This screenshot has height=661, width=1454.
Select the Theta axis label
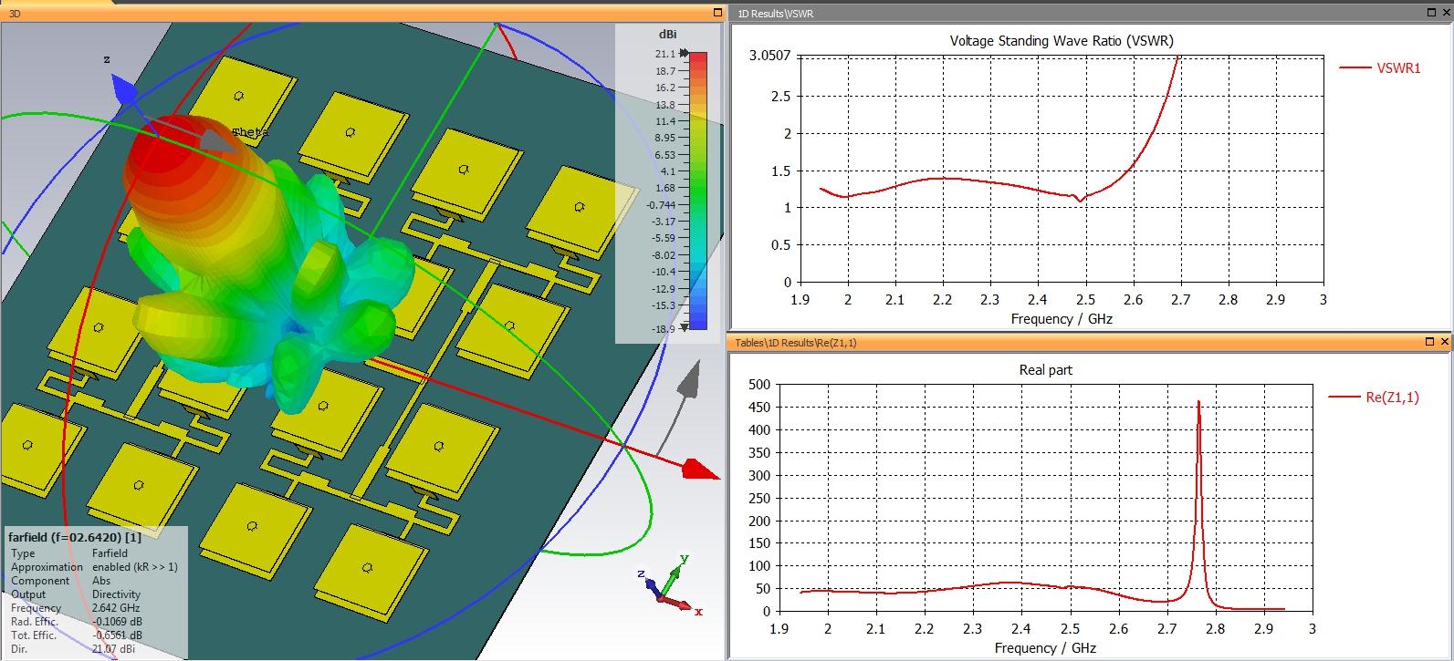250,133
